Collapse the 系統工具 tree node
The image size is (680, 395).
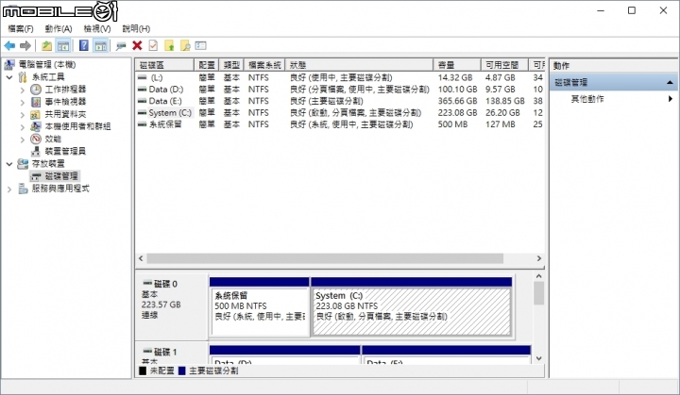[9, 77]
